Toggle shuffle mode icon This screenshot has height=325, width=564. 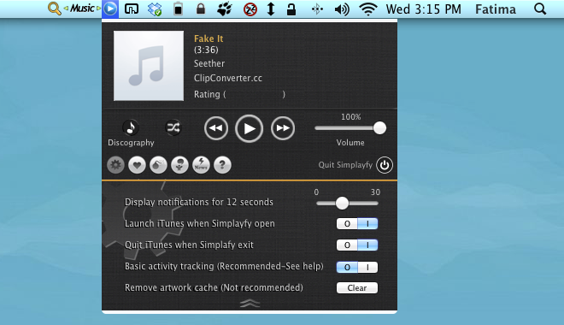click(x=173, y=127)
